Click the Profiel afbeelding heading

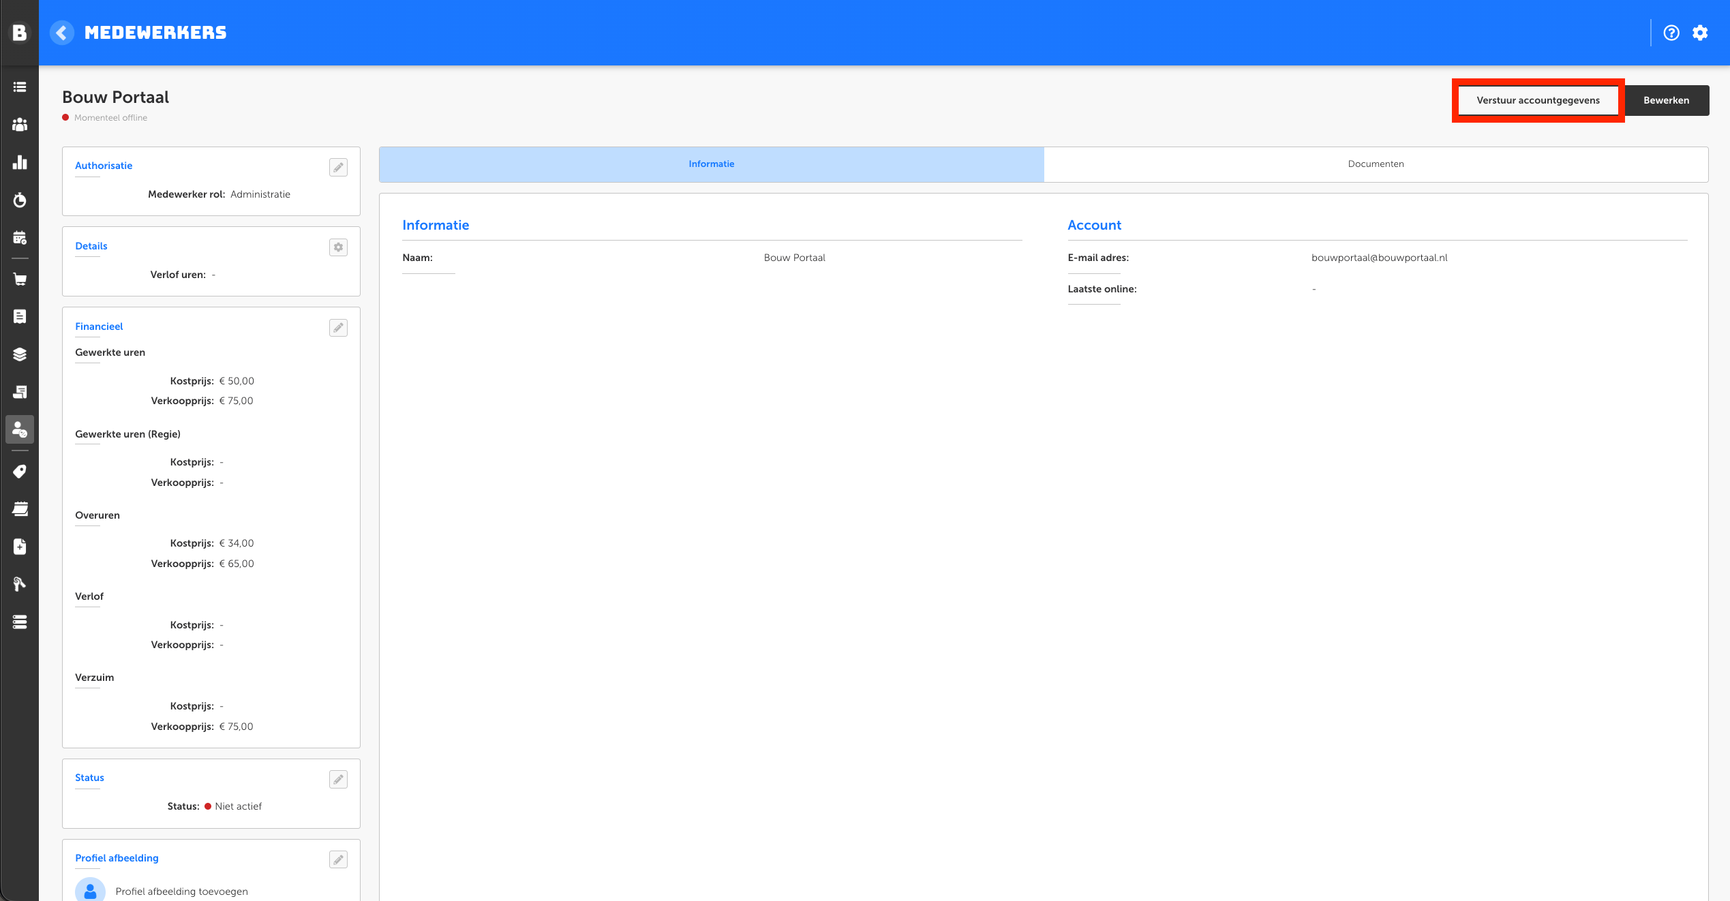[x=117, y=858]
